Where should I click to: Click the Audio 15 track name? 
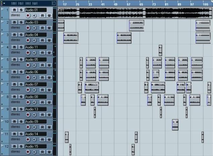36,146
